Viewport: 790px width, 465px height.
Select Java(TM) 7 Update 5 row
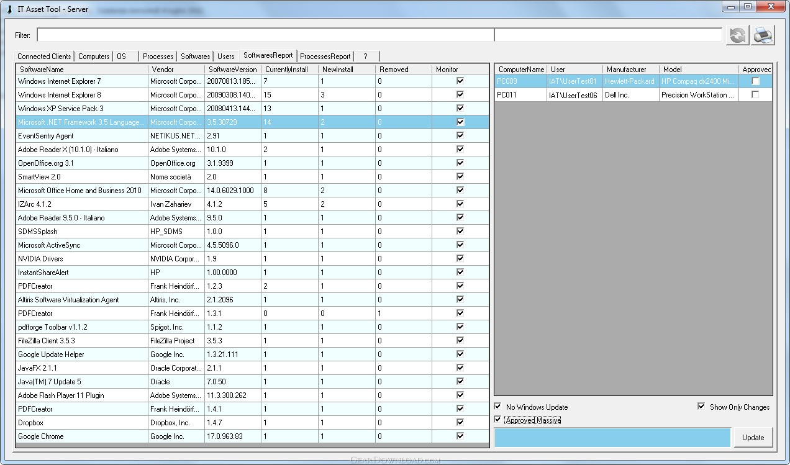tap(252, 382)
